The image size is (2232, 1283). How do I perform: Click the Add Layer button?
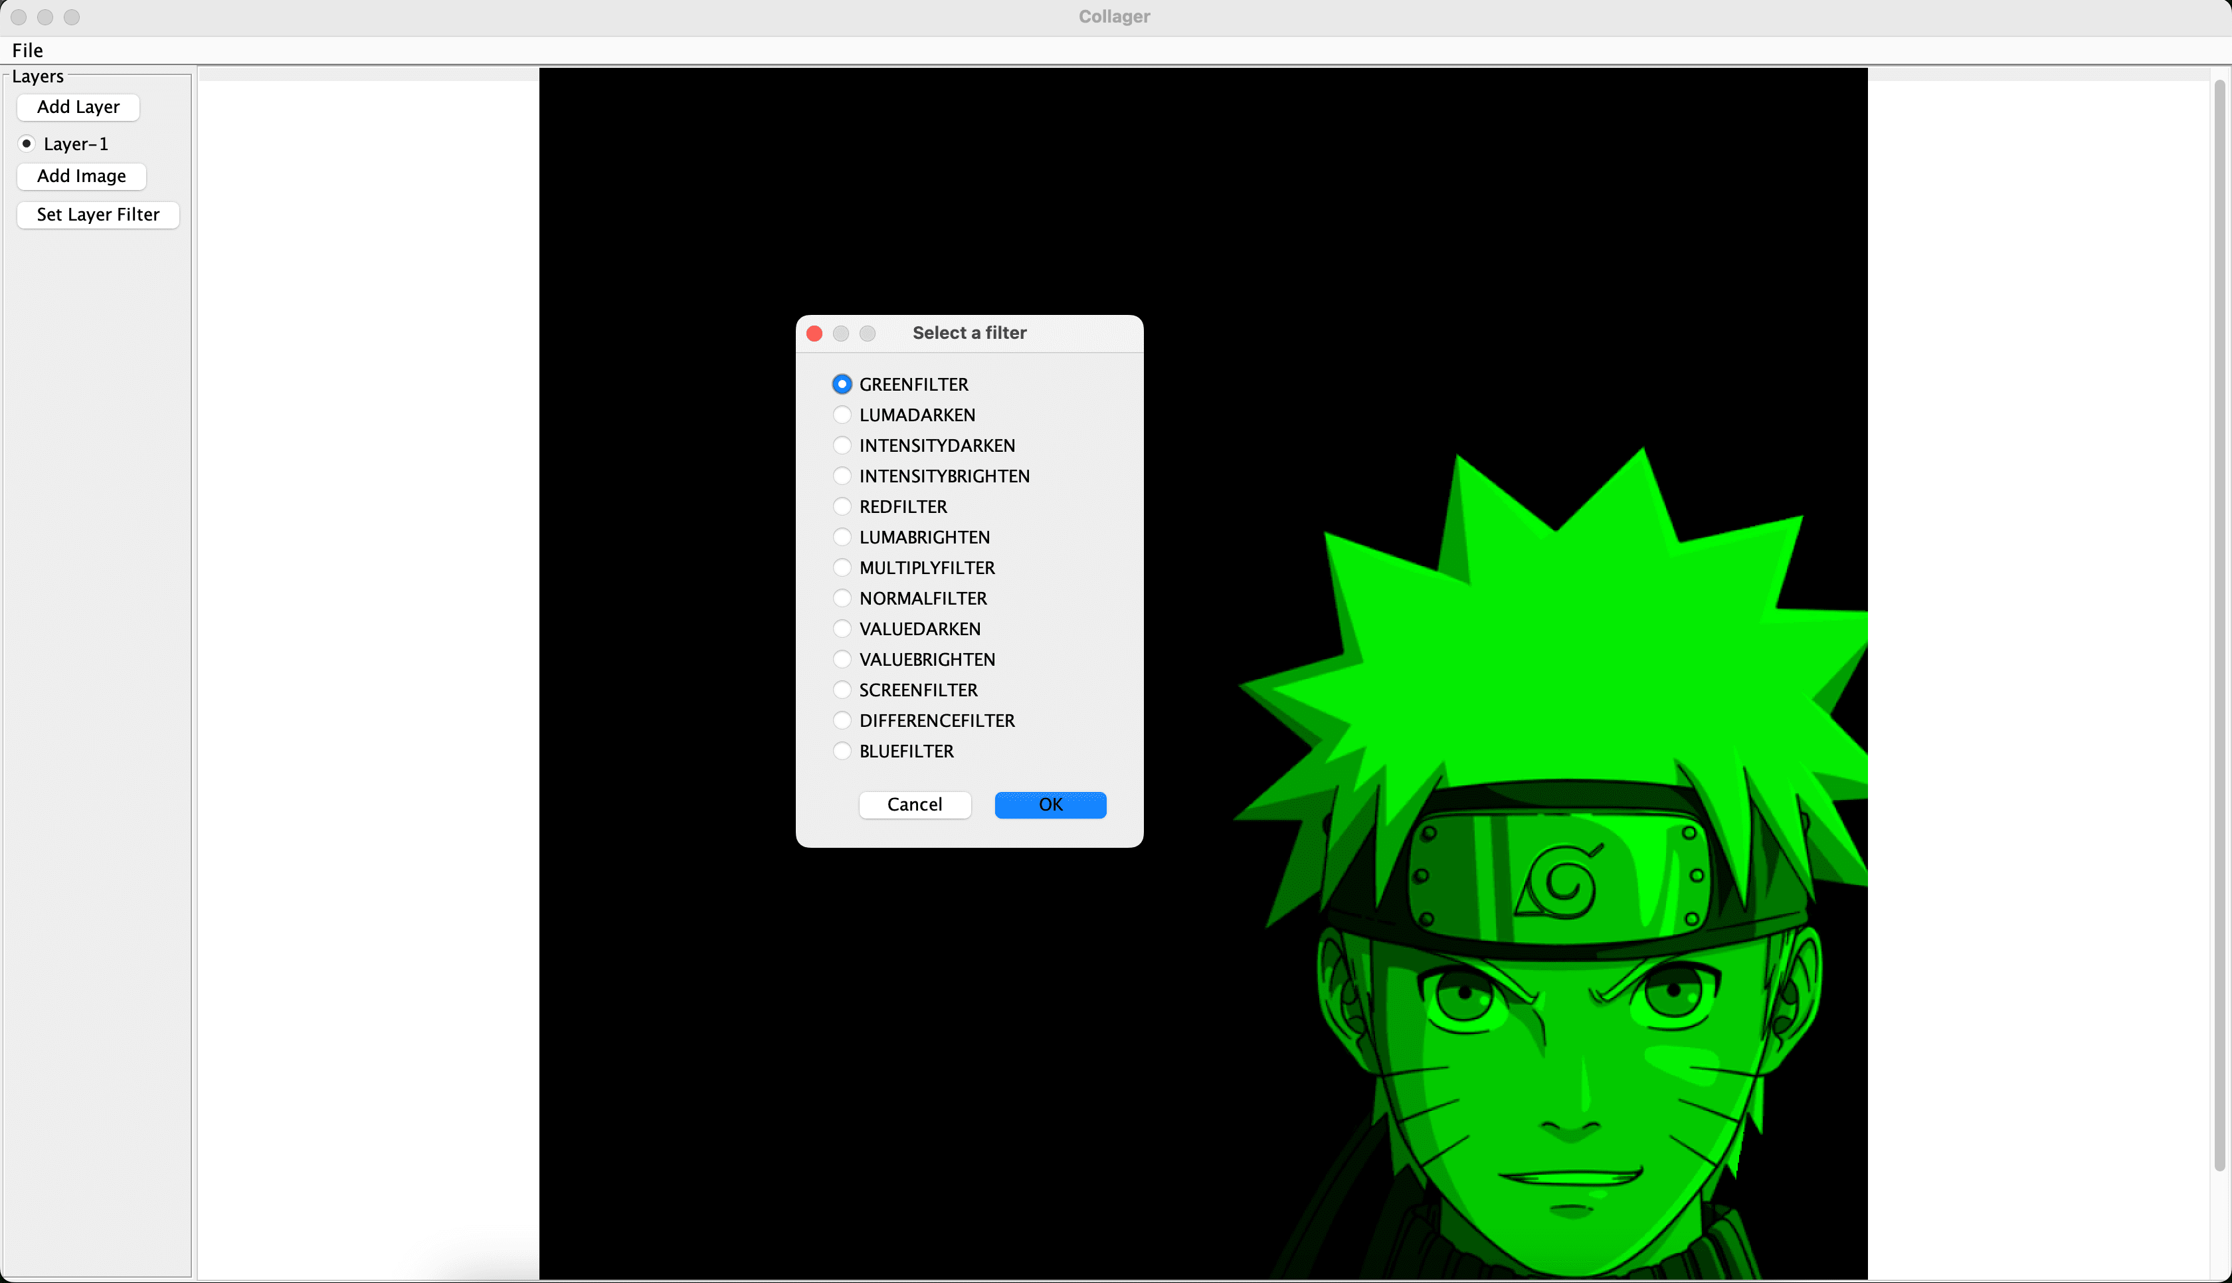tap(78, 106)
